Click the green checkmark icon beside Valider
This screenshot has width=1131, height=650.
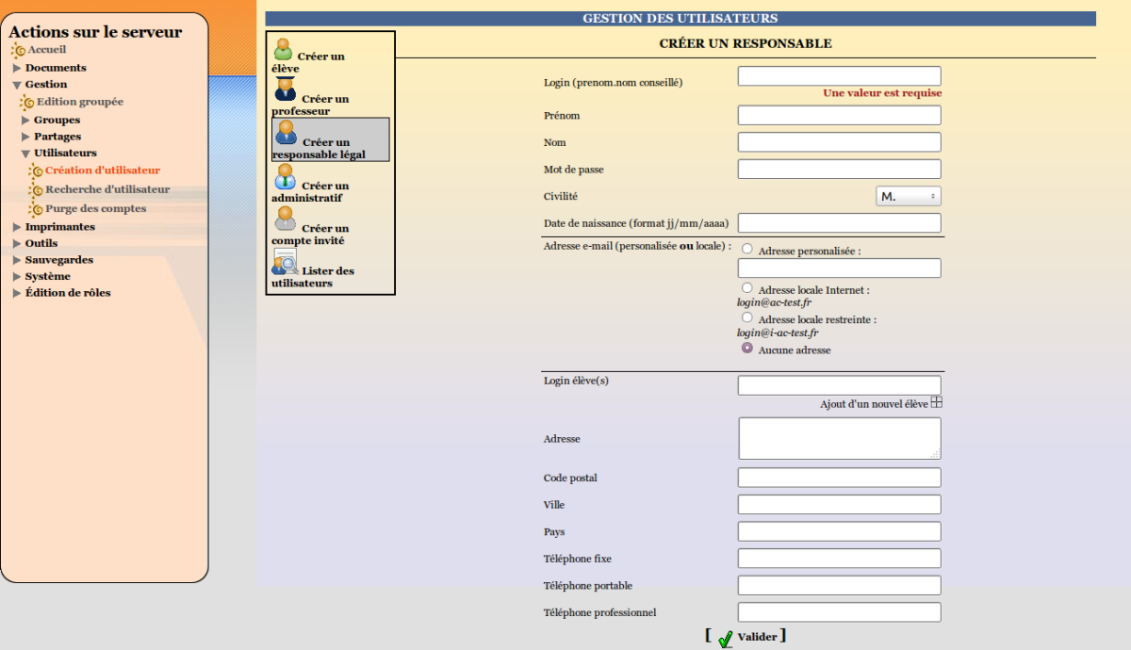(x=725, y=640)
